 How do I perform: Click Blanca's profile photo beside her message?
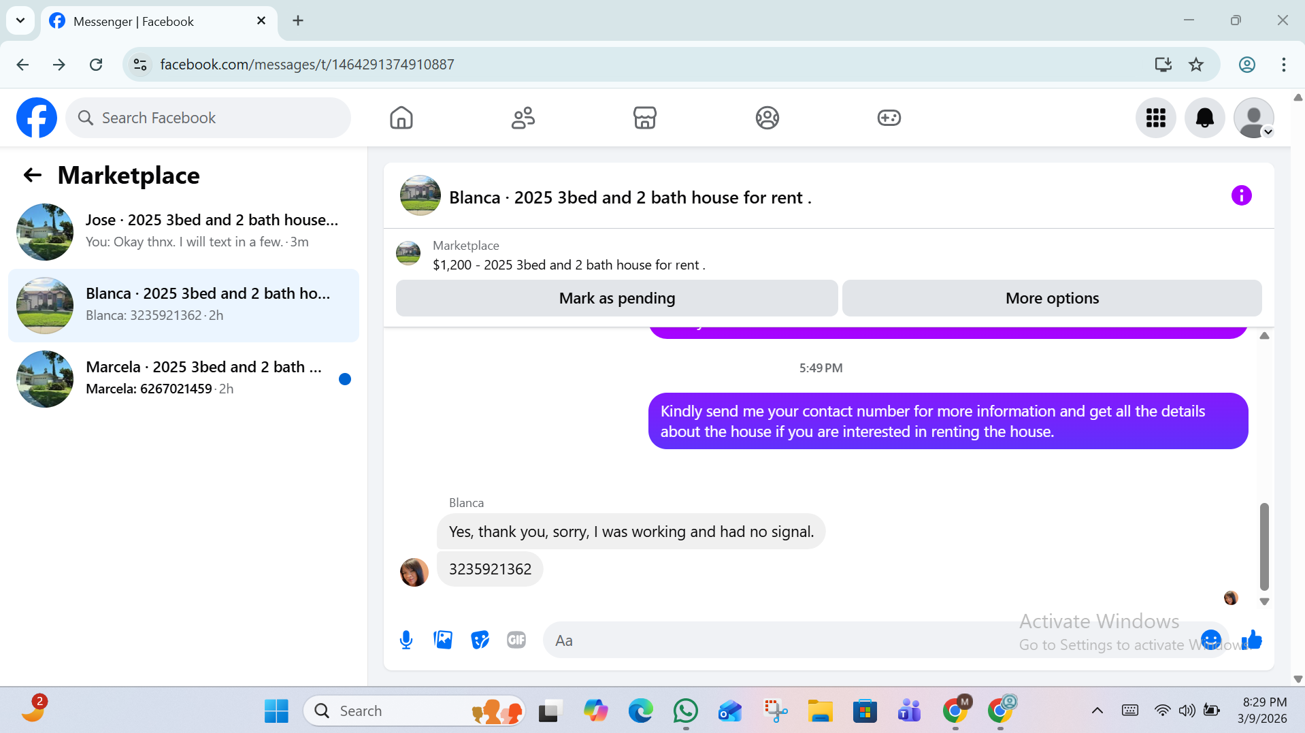pos(414,572)
